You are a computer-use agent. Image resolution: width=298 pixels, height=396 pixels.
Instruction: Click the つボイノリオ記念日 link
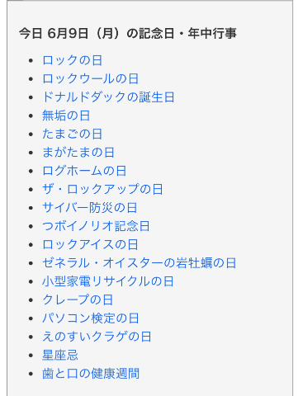96,226
